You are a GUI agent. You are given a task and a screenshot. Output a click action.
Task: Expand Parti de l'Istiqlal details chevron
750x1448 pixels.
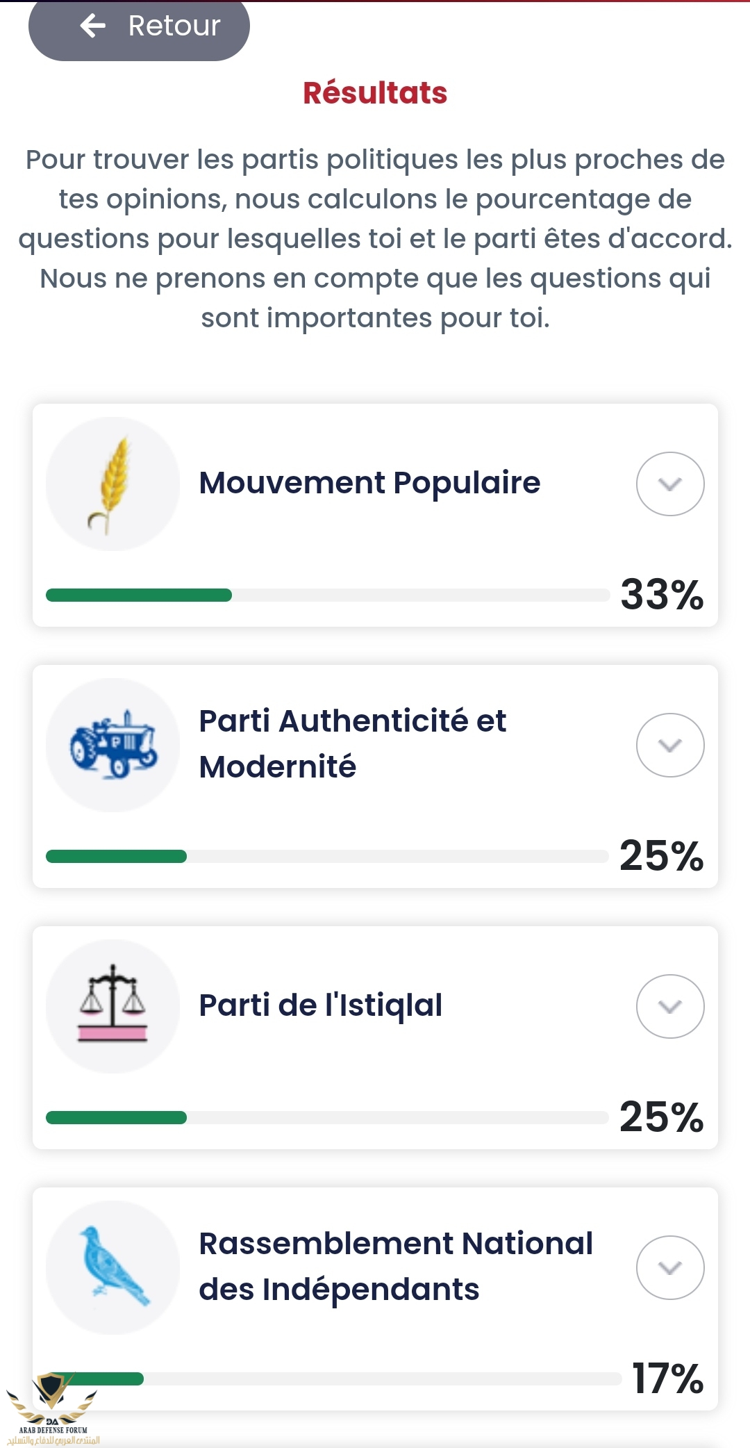coord(670,1006)
